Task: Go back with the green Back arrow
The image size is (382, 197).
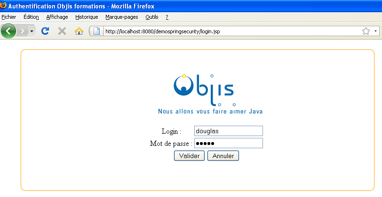Action: 8,31
